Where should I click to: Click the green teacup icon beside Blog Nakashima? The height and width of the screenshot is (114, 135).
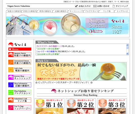tap(11, 92)
